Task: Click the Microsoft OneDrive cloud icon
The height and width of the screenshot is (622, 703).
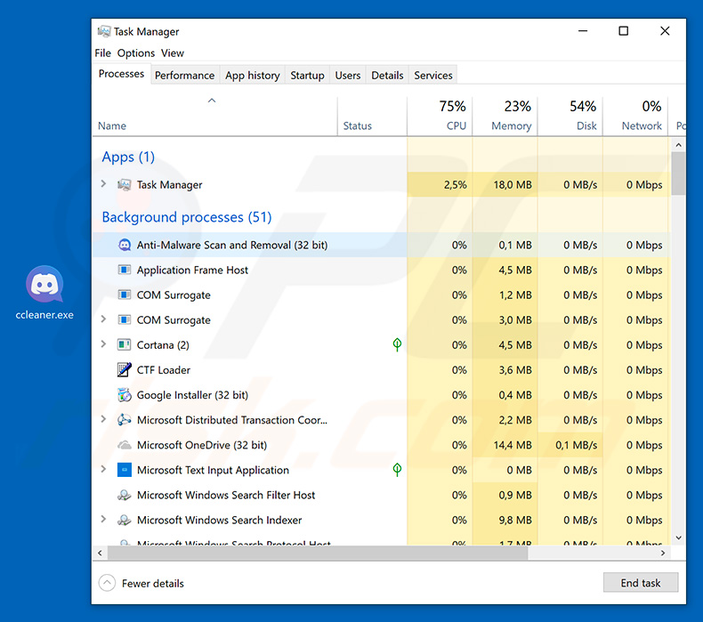Action: [x=125, y=445]
